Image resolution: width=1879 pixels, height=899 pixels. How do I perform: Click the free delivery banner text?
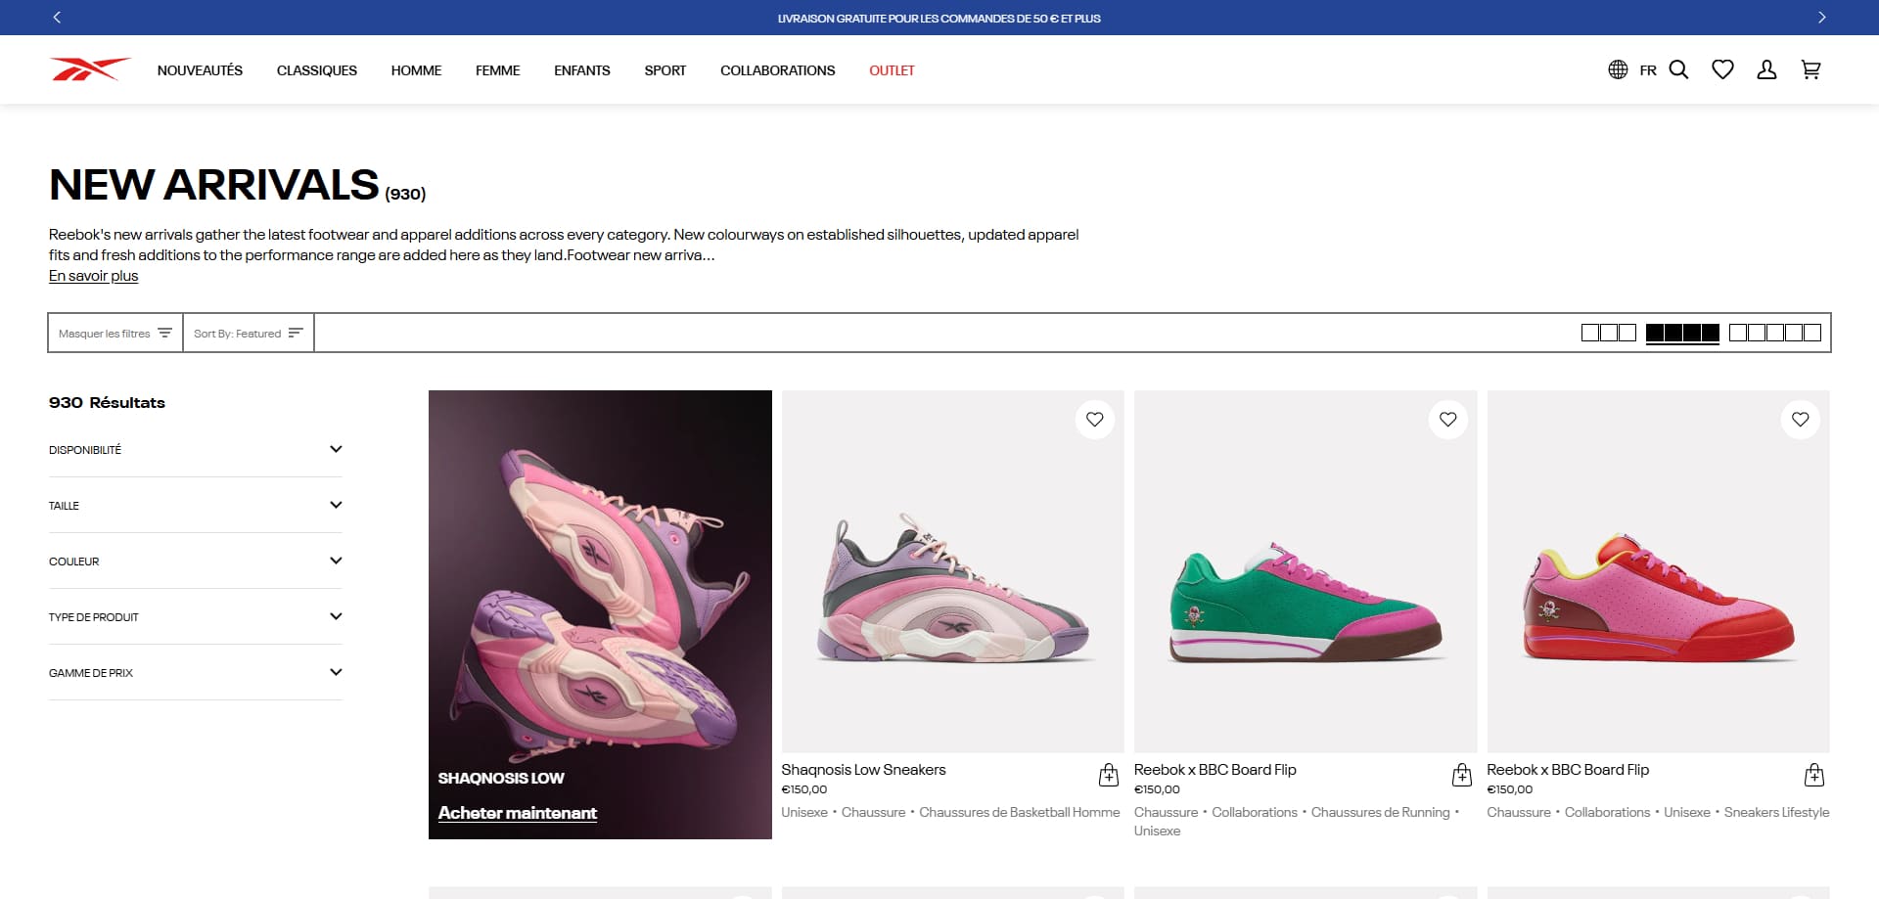click(x=939, y=18)
